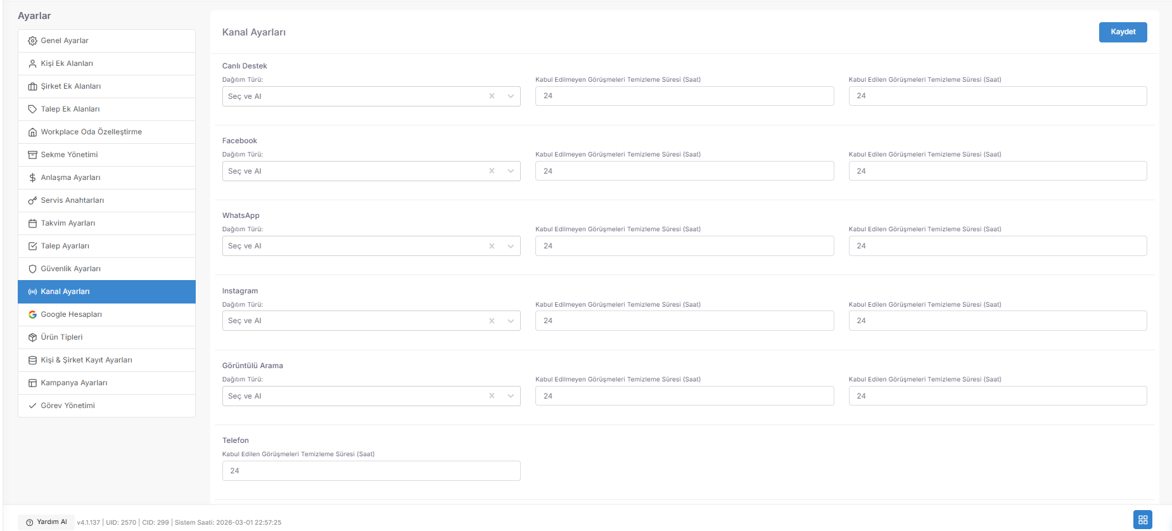Click the Kampanya Ayarları layout icon

click(x=32, y=383)
